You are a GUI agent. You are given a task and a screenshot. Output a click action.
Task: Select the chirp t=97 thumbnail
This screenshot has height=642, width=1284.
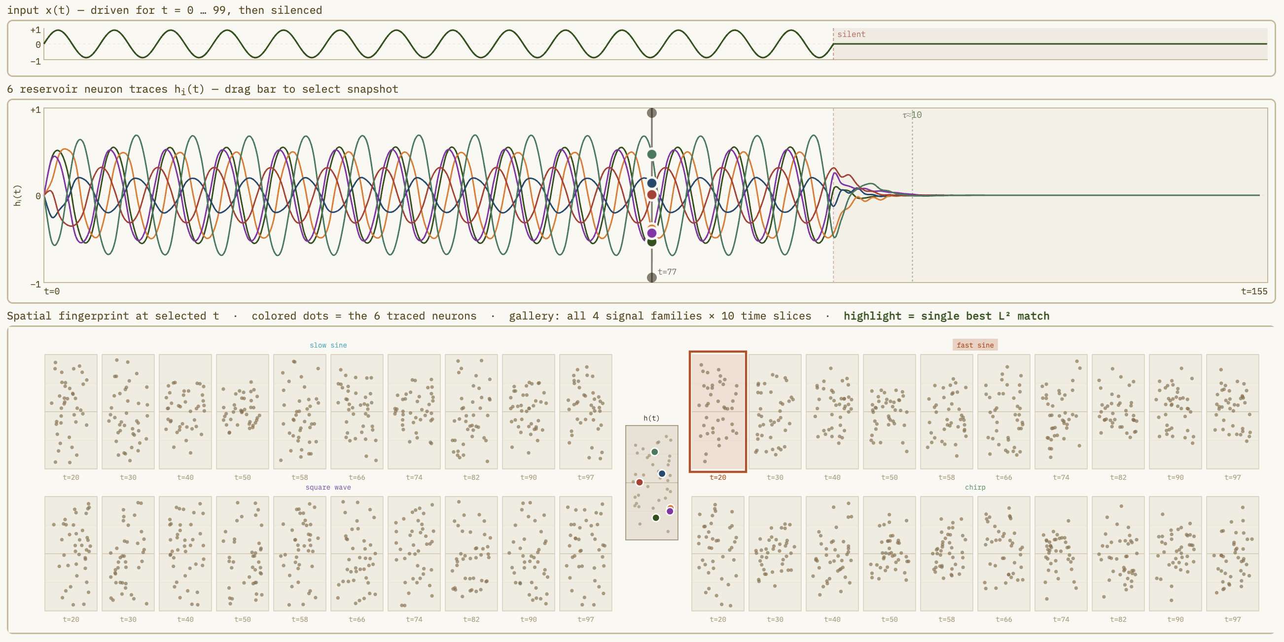coord(1233,553)
